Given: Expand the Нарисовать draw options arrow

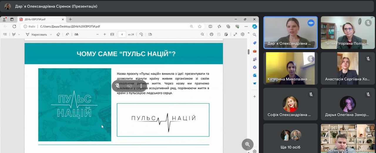Looking at the screenshot, I should (51, 35).
